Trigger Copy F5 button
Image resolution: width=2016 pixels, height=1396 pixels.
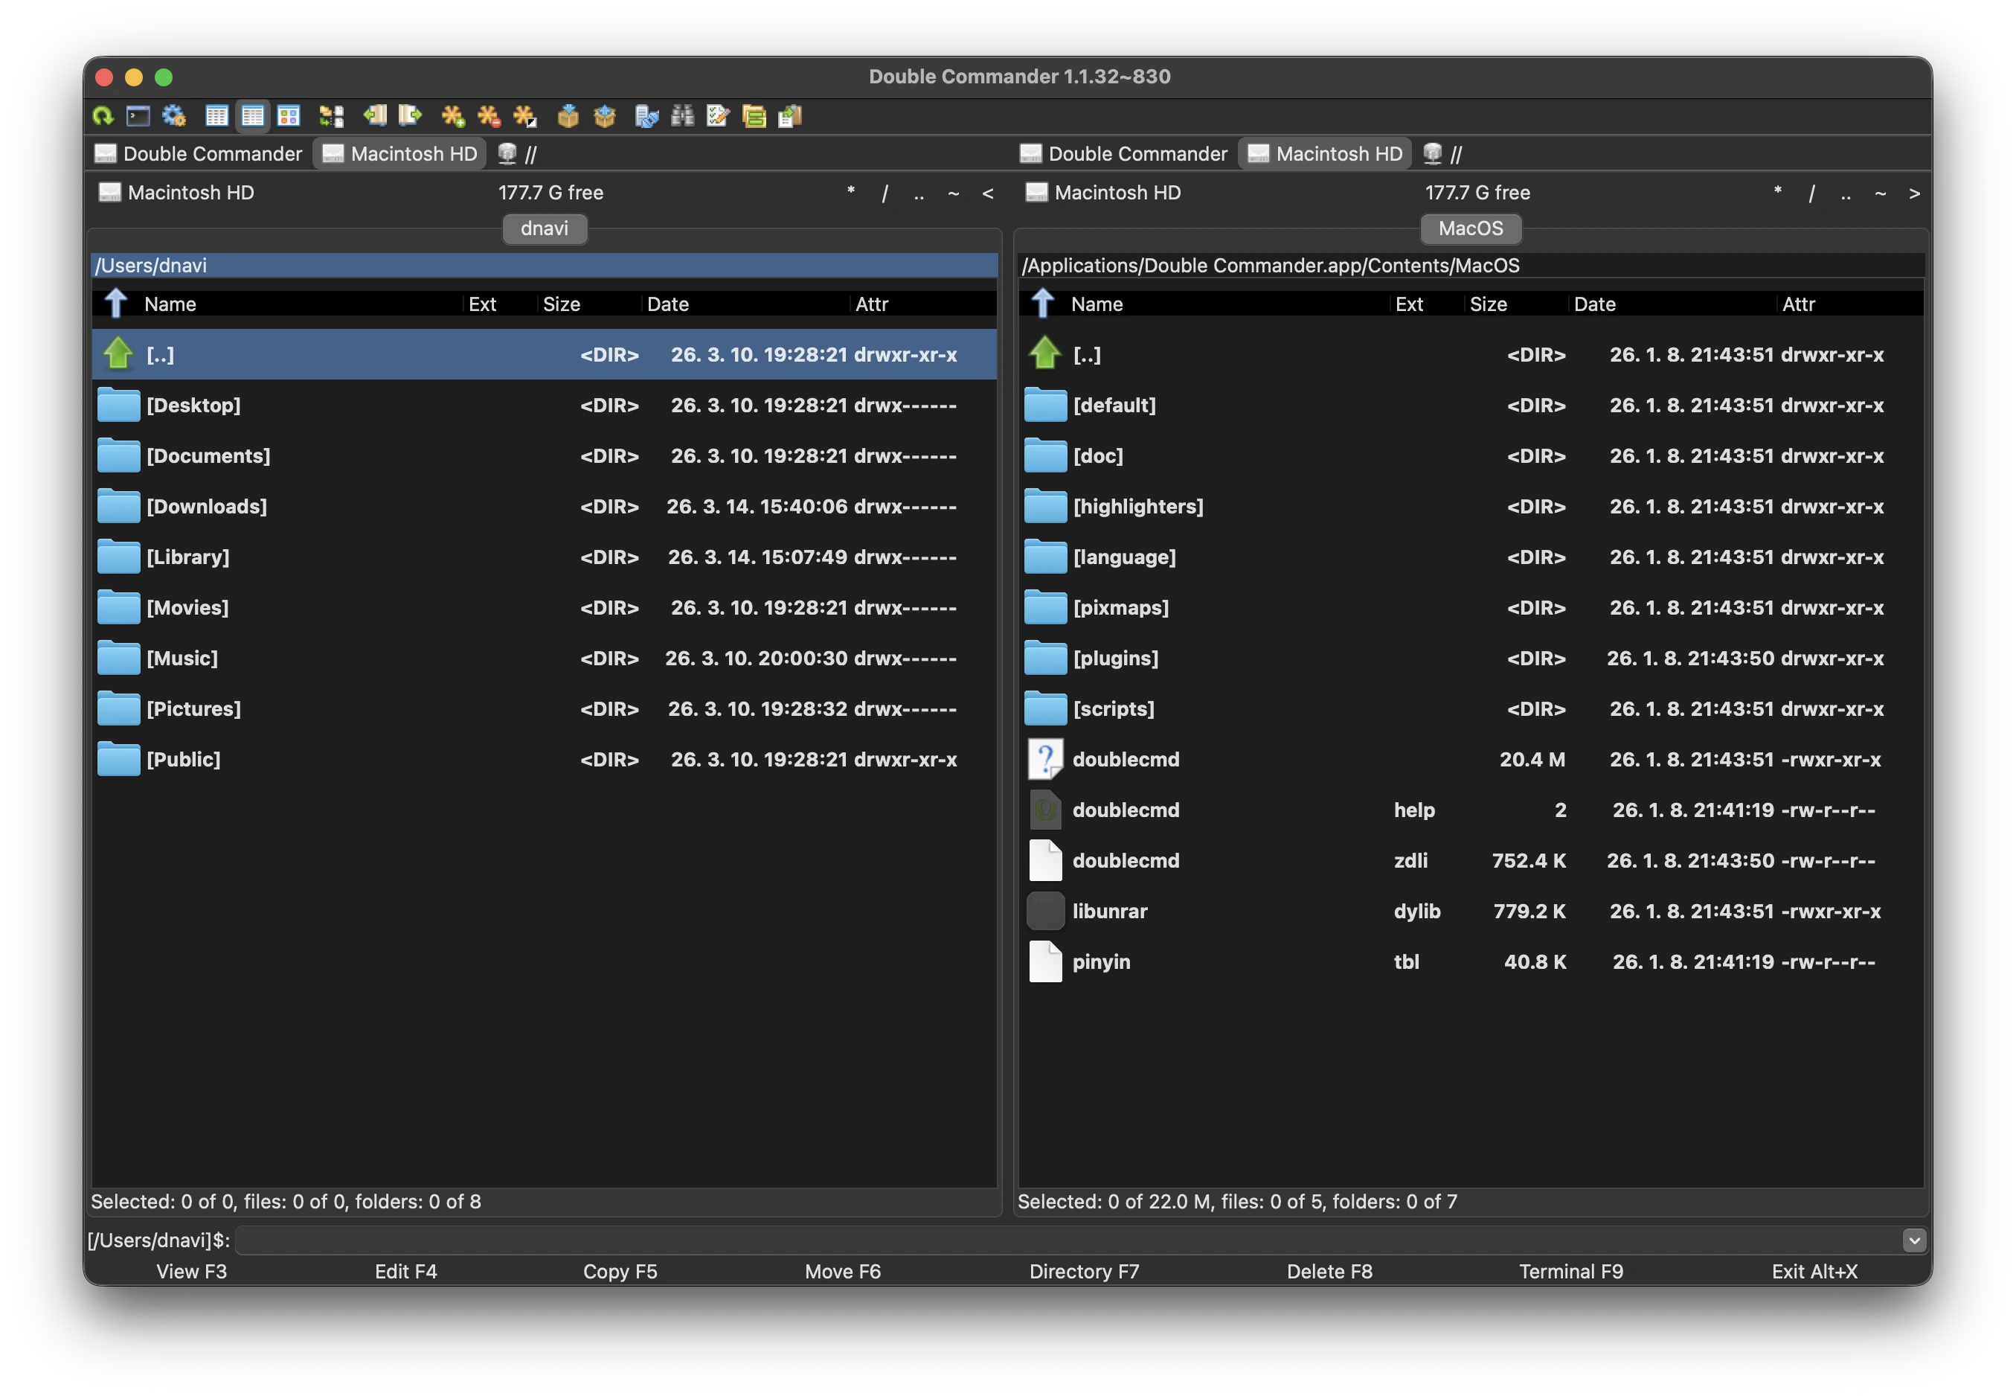tap(620, 1271)
